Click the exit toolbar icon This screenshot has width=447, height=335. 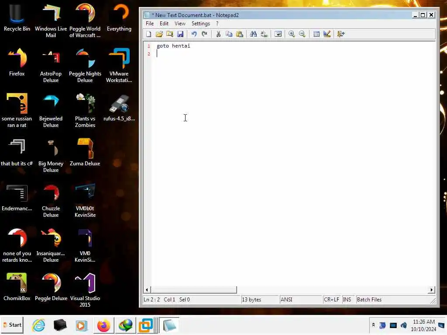tap(340, 34)
